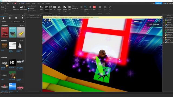Click the Filter Properties input field
Viewport: 173px width, 97px height.
[34, 17]
